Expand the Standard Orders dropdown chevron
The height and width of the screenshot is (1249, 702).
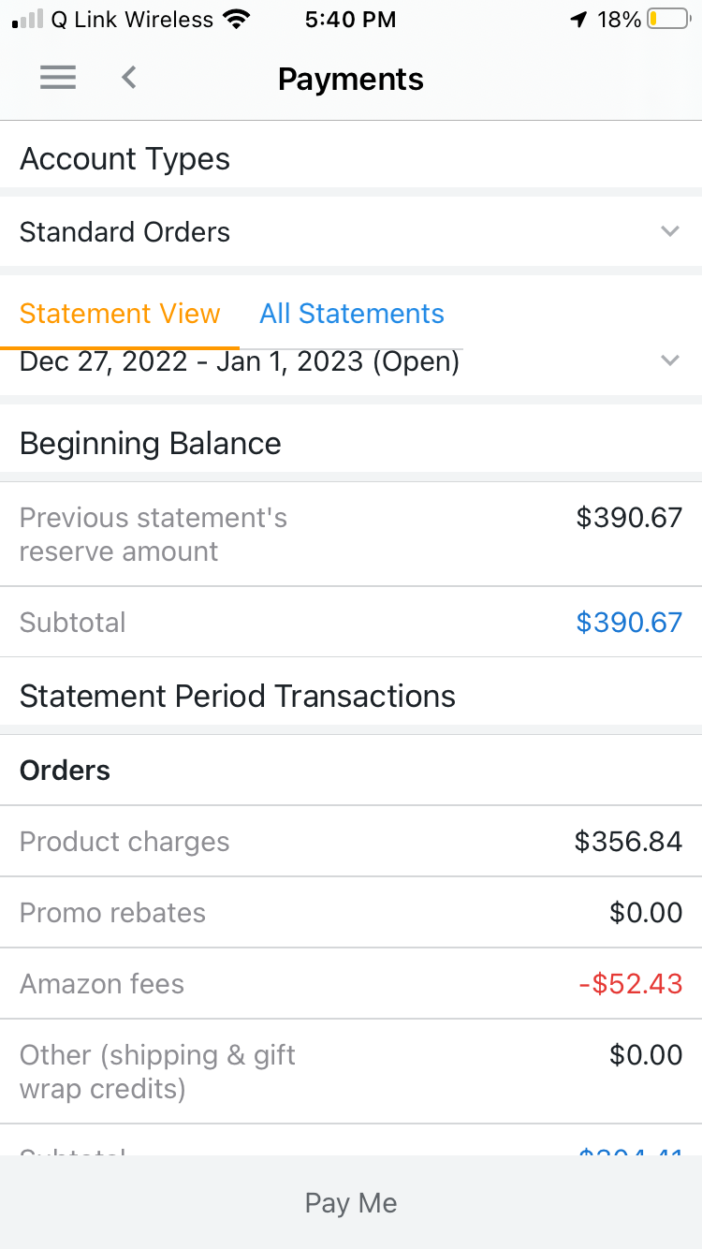[669, 231]
